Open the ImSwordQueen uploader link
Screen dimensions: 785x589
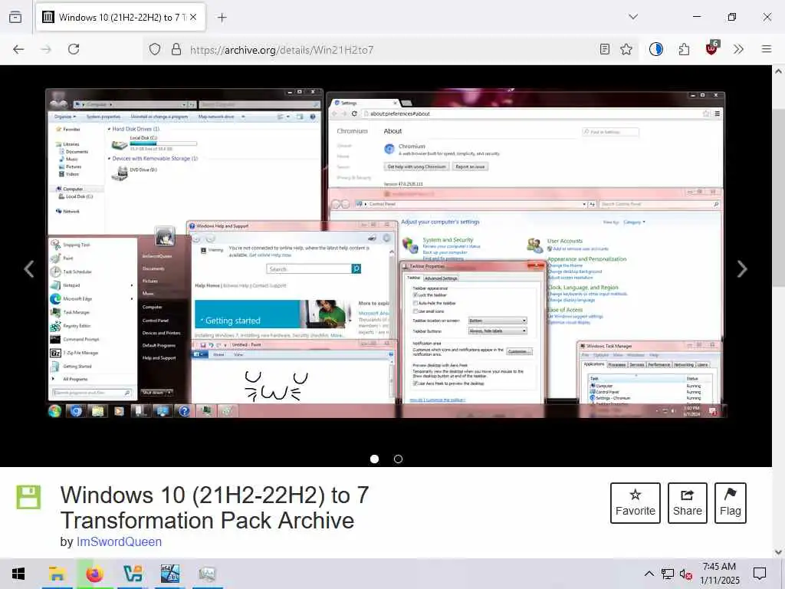[x=119, y=542]
